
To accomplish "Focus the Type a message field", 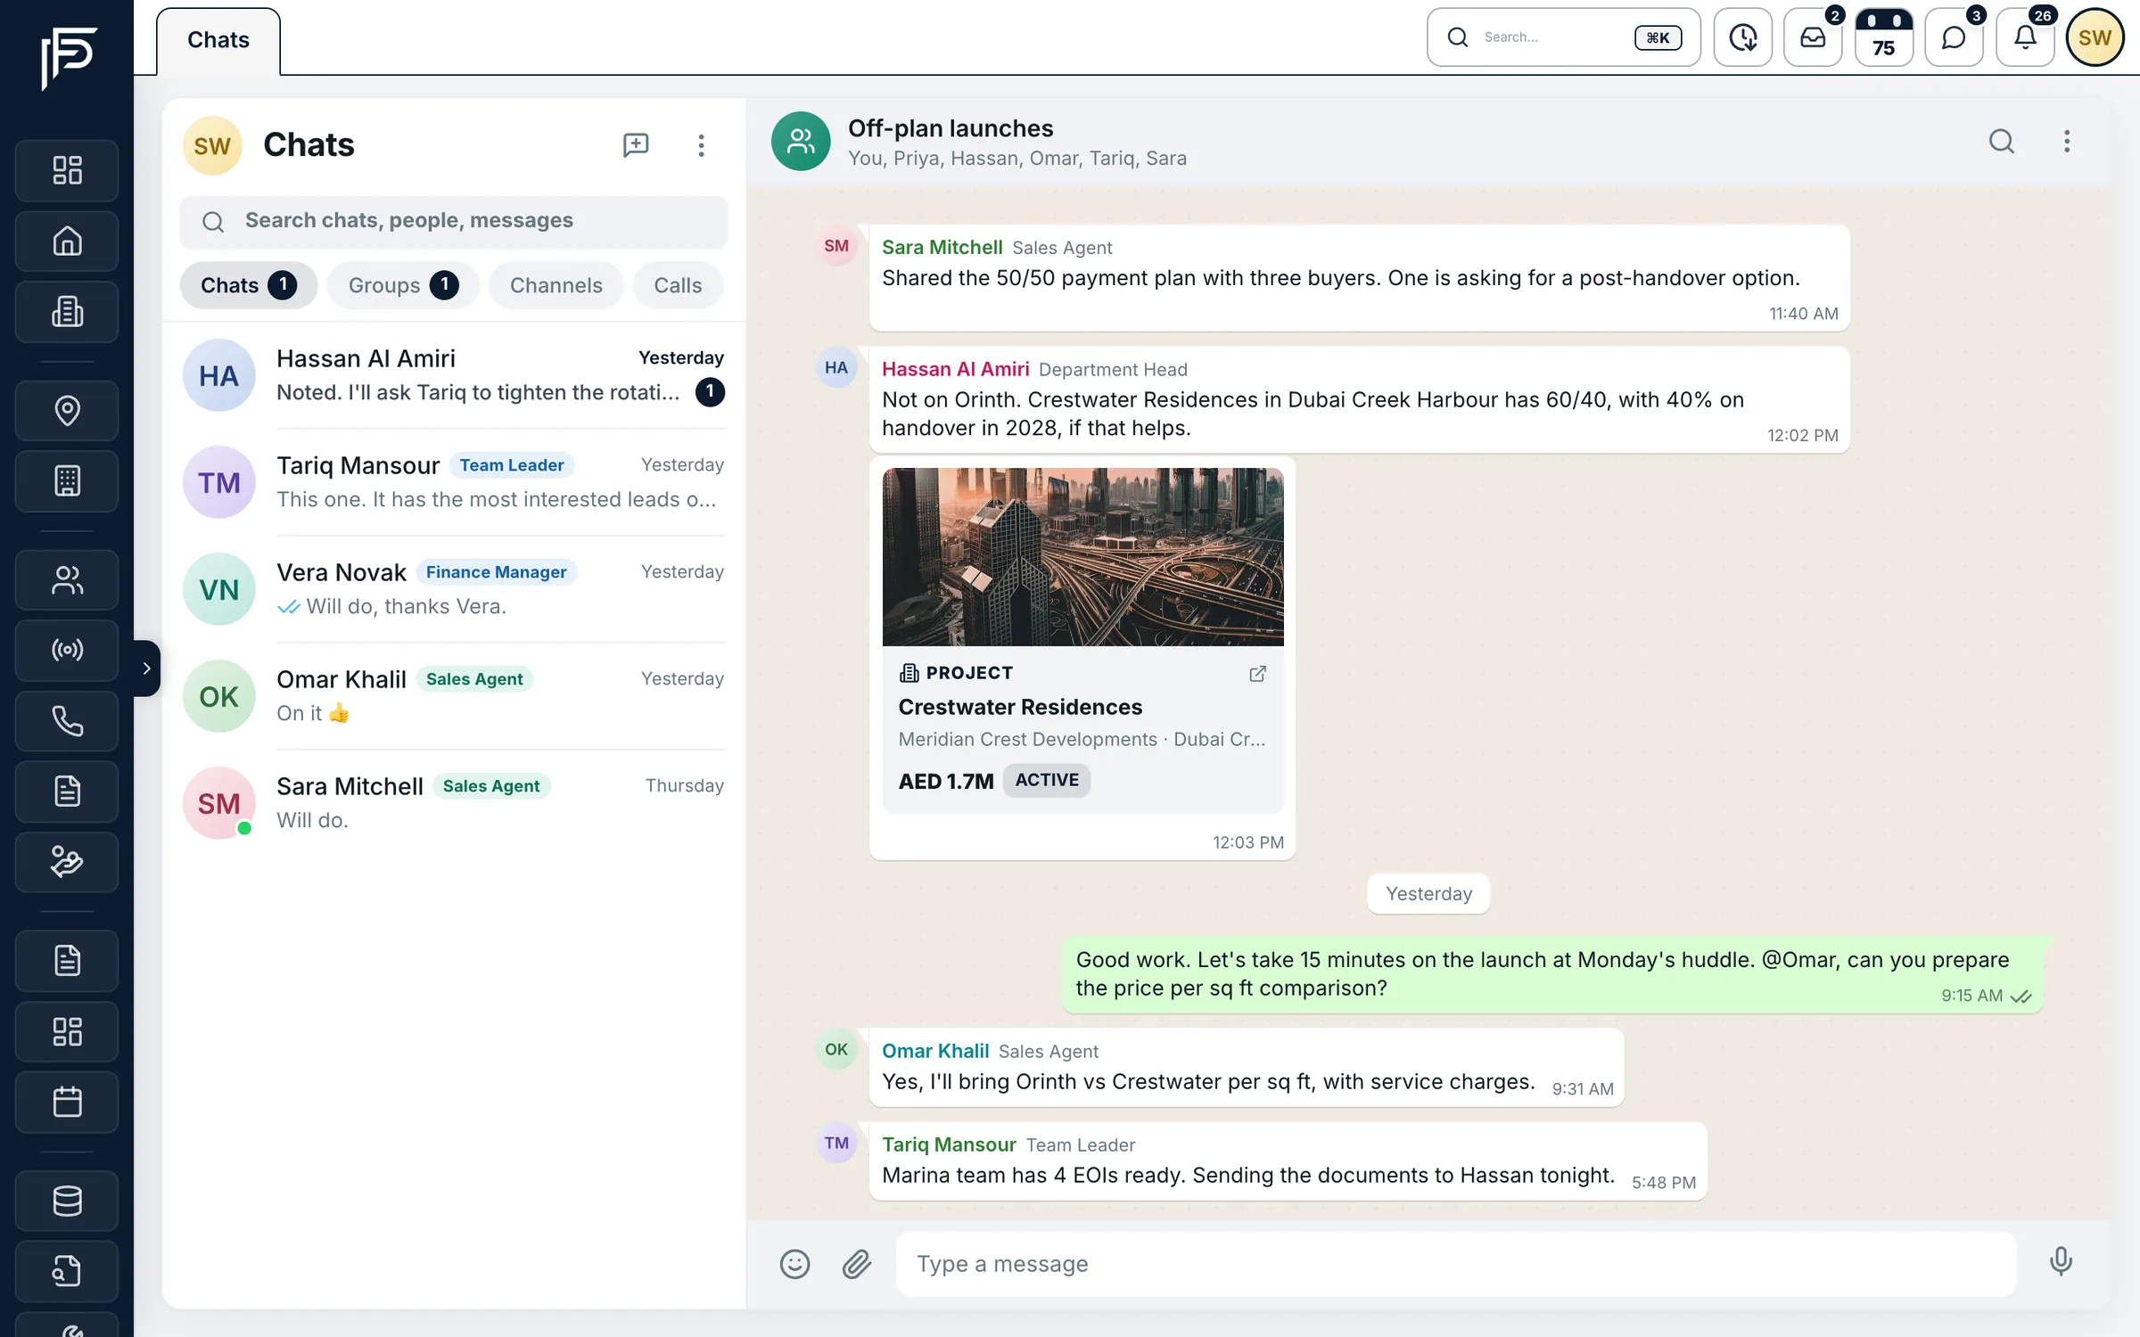I will click(x=1456, y=1264).
